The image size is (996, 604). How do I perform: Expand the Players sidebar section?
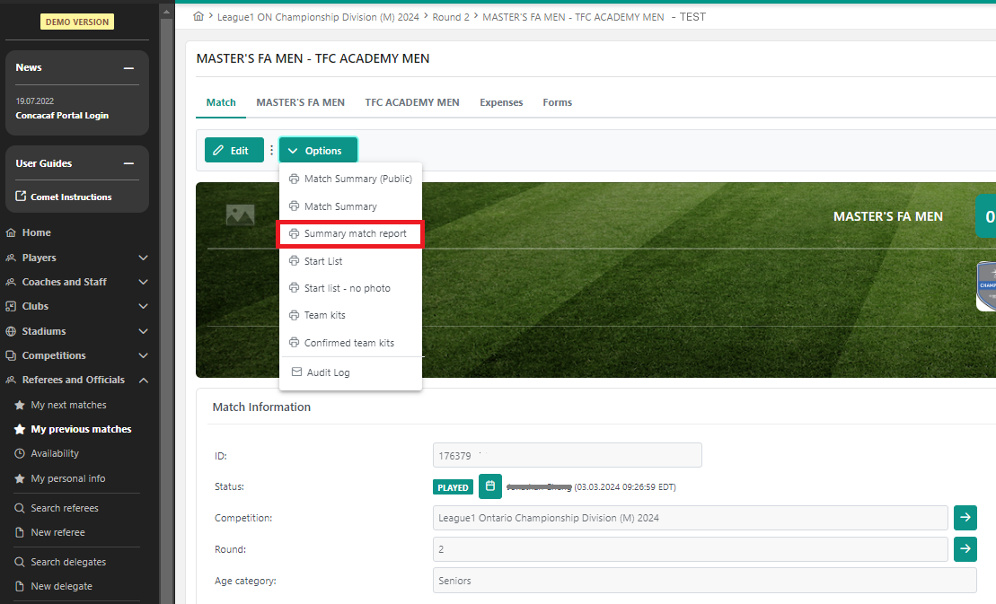pyautogui.click(x=143, y=258)
